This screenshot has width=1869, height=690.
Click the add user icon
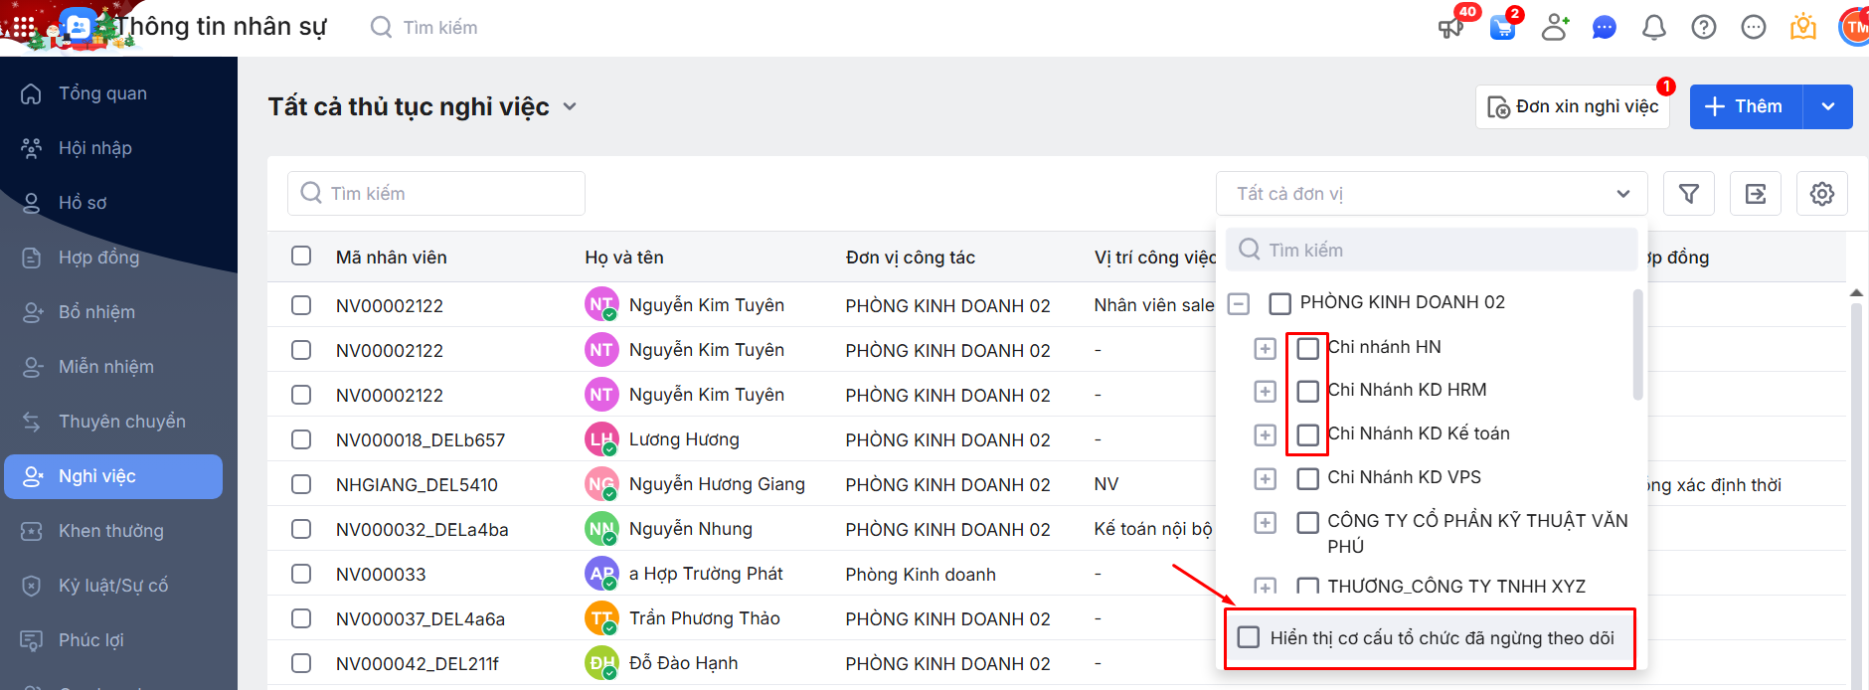coord(1555,27)
